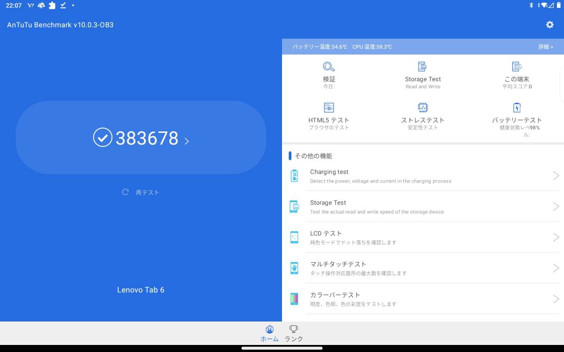Tap the check-mark download notification icon
This screenshot has height=352, width=564.
pyautogui.click(x=63, y=5)
